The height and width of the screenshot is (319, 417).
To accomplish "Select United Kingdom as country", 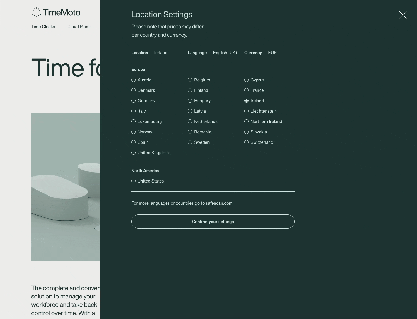I will (x=134, y=153).
